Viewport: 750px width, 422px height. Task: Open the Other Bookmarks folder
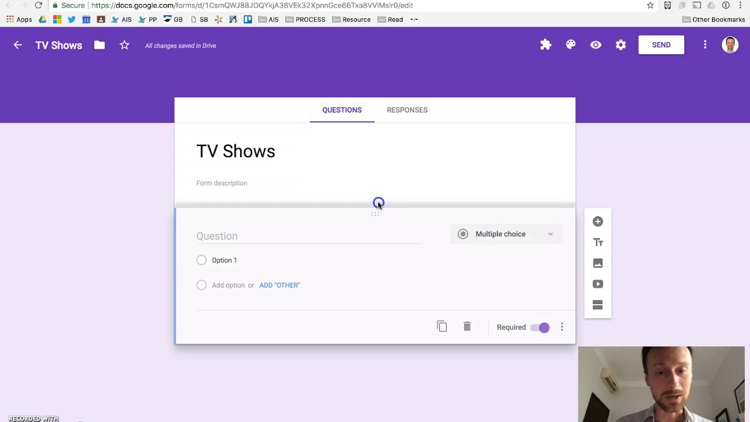(x=714, y=19)
